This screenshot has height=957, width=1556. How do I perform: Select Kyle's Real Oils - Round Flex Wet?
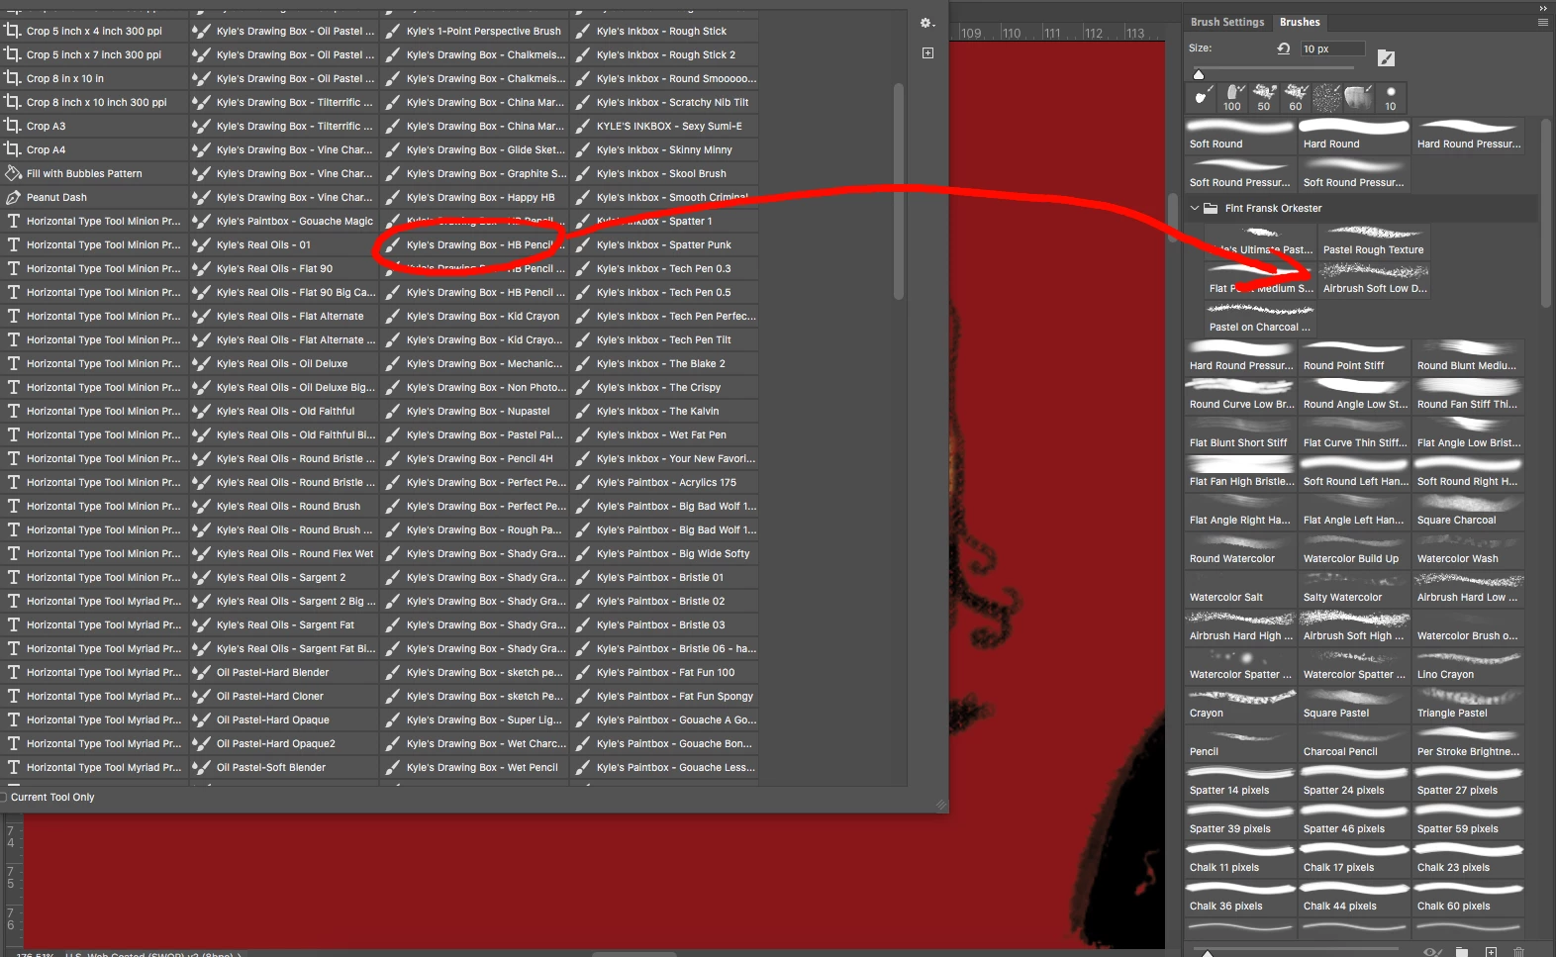coord(284,553)
